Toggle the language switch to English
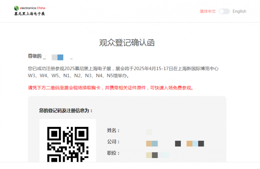This screenshot has height=169, width=260. (224, 11)
